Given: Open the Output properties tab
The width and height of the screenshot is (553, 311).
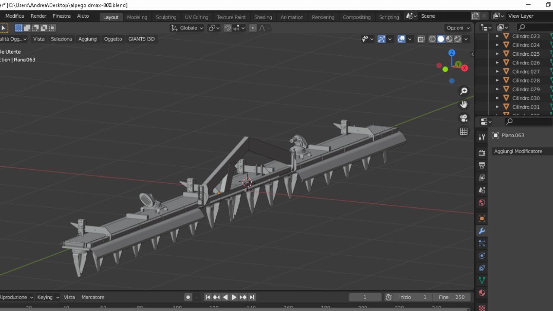Looking at the screenshot, I should (x=482, y=165).
